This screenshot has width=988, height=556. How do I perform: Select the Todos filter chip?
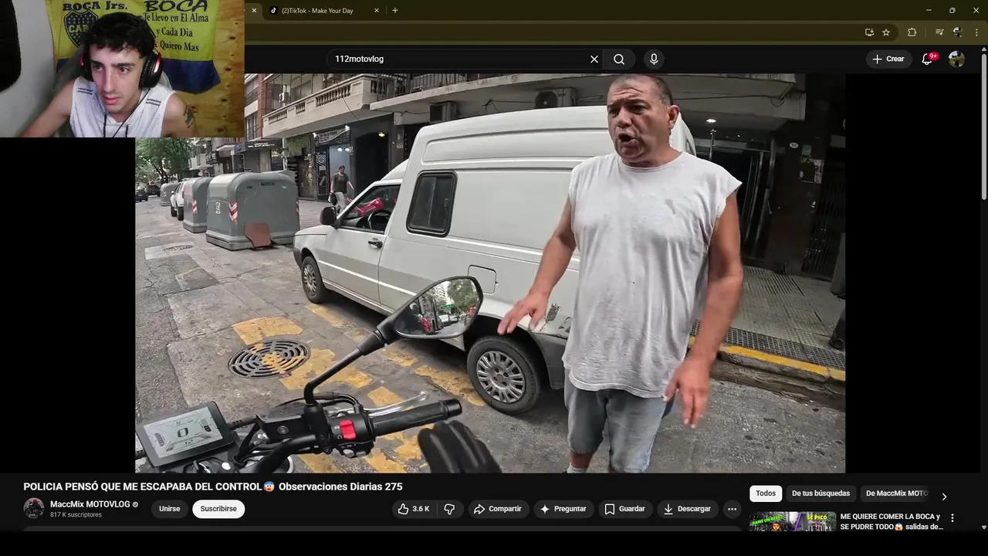(766, 493)
